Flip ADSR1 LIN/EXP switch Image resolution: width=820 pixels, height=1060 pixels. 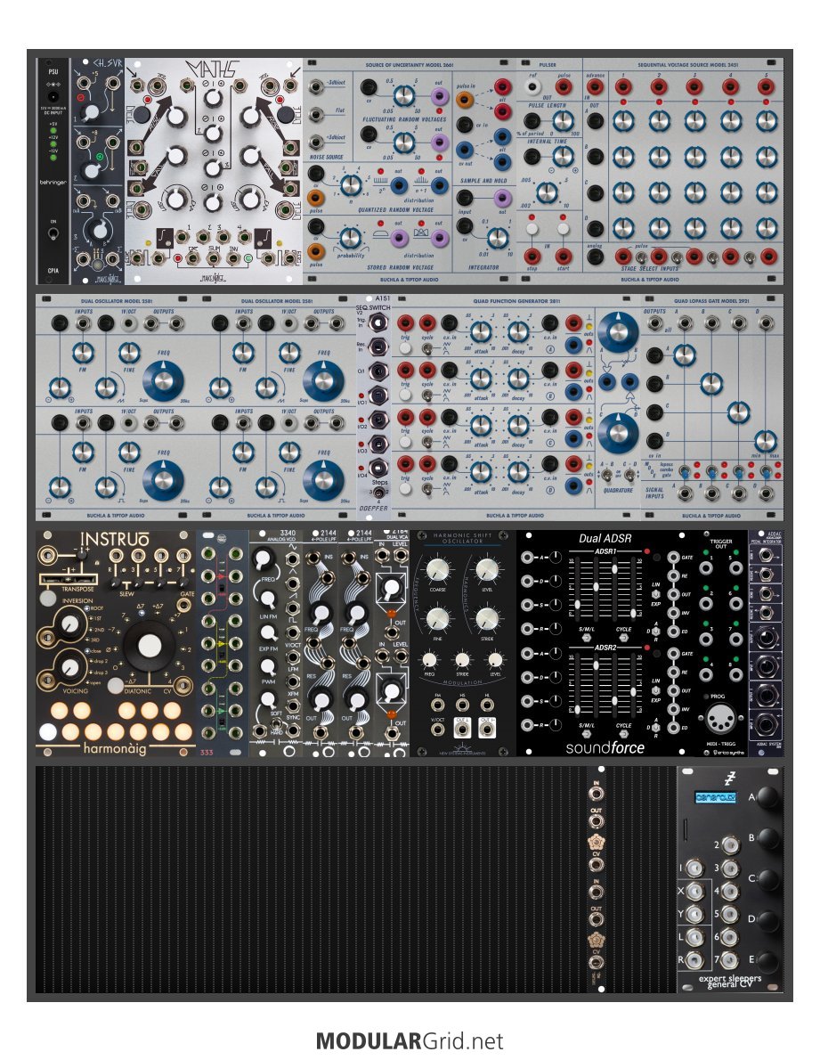point(655,594)
